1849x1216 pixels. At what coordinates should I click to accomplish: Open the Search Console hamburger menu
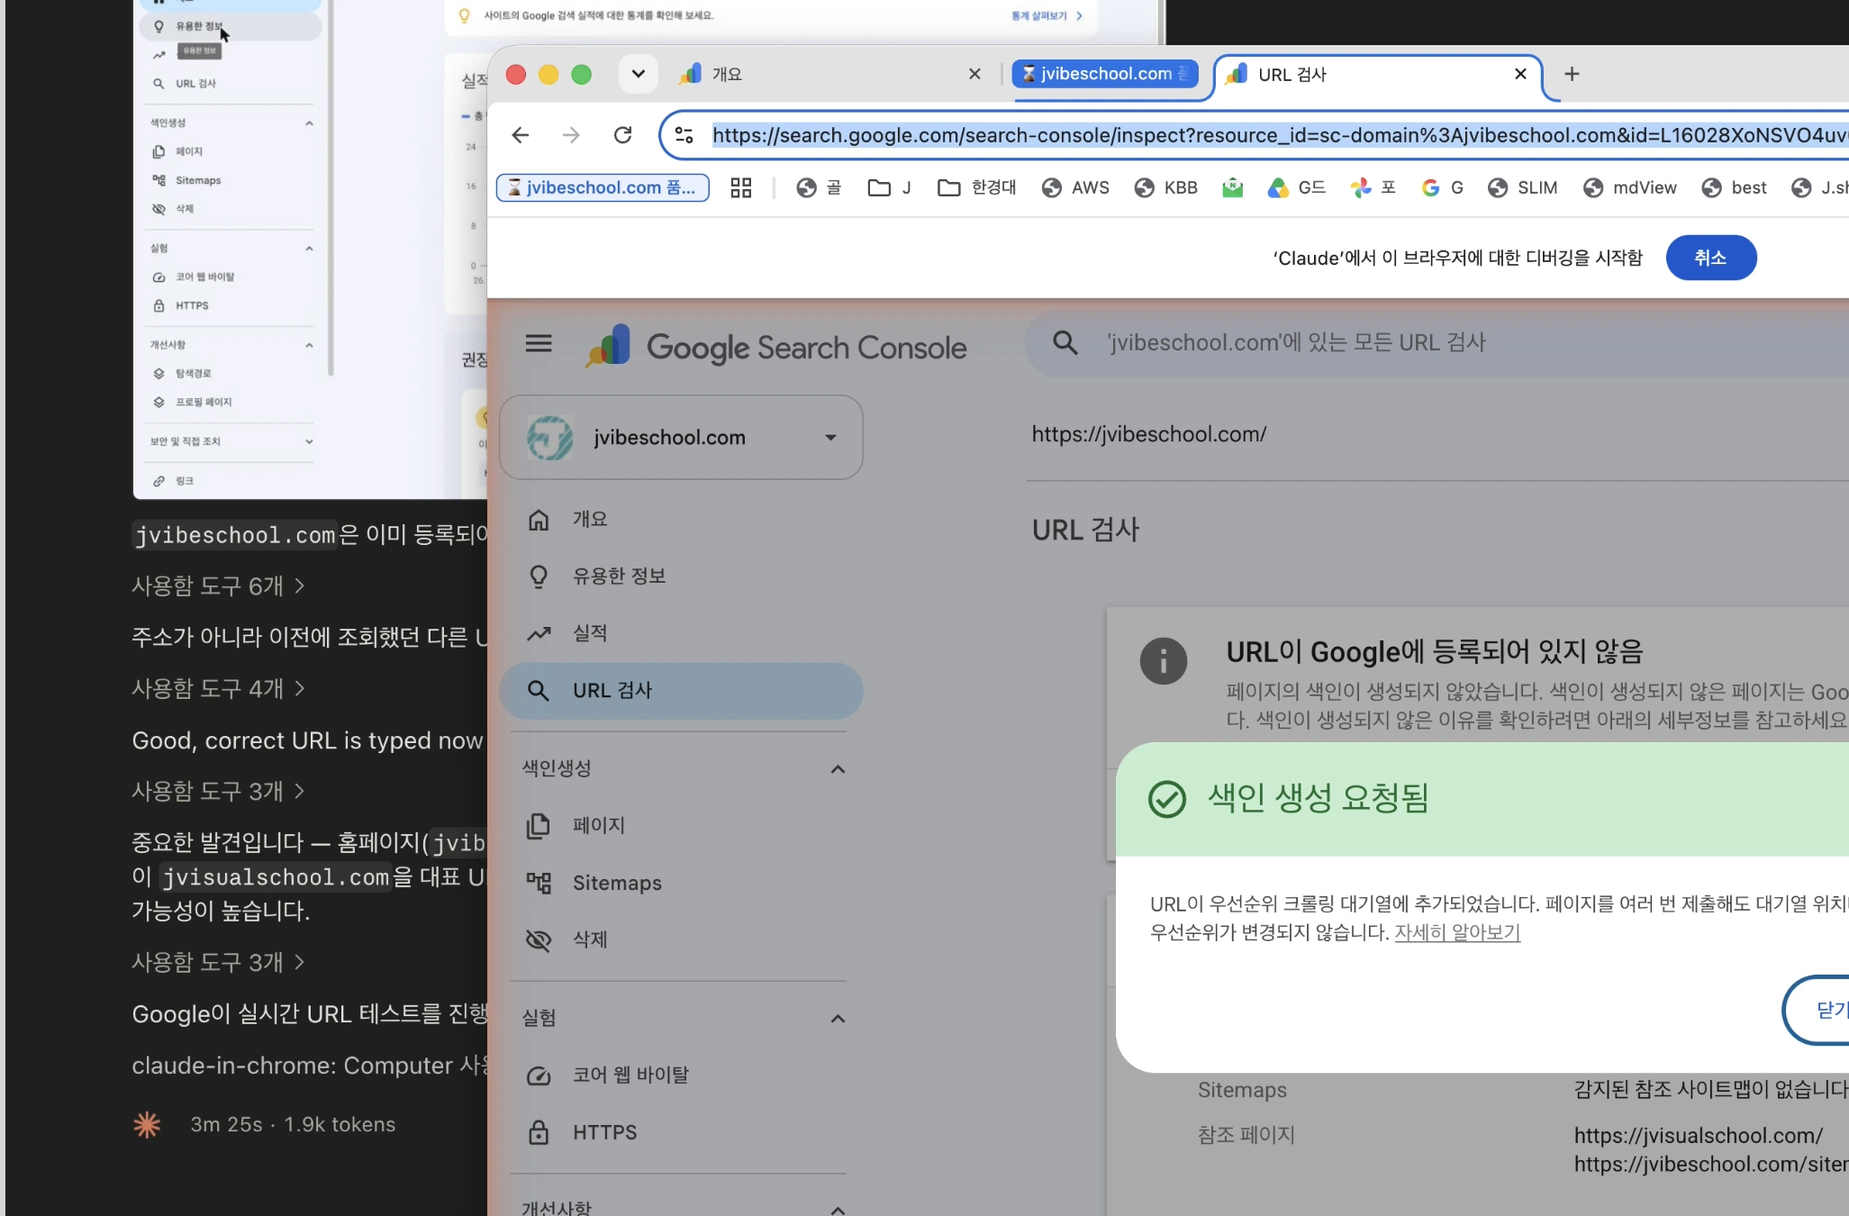point(539,343)
